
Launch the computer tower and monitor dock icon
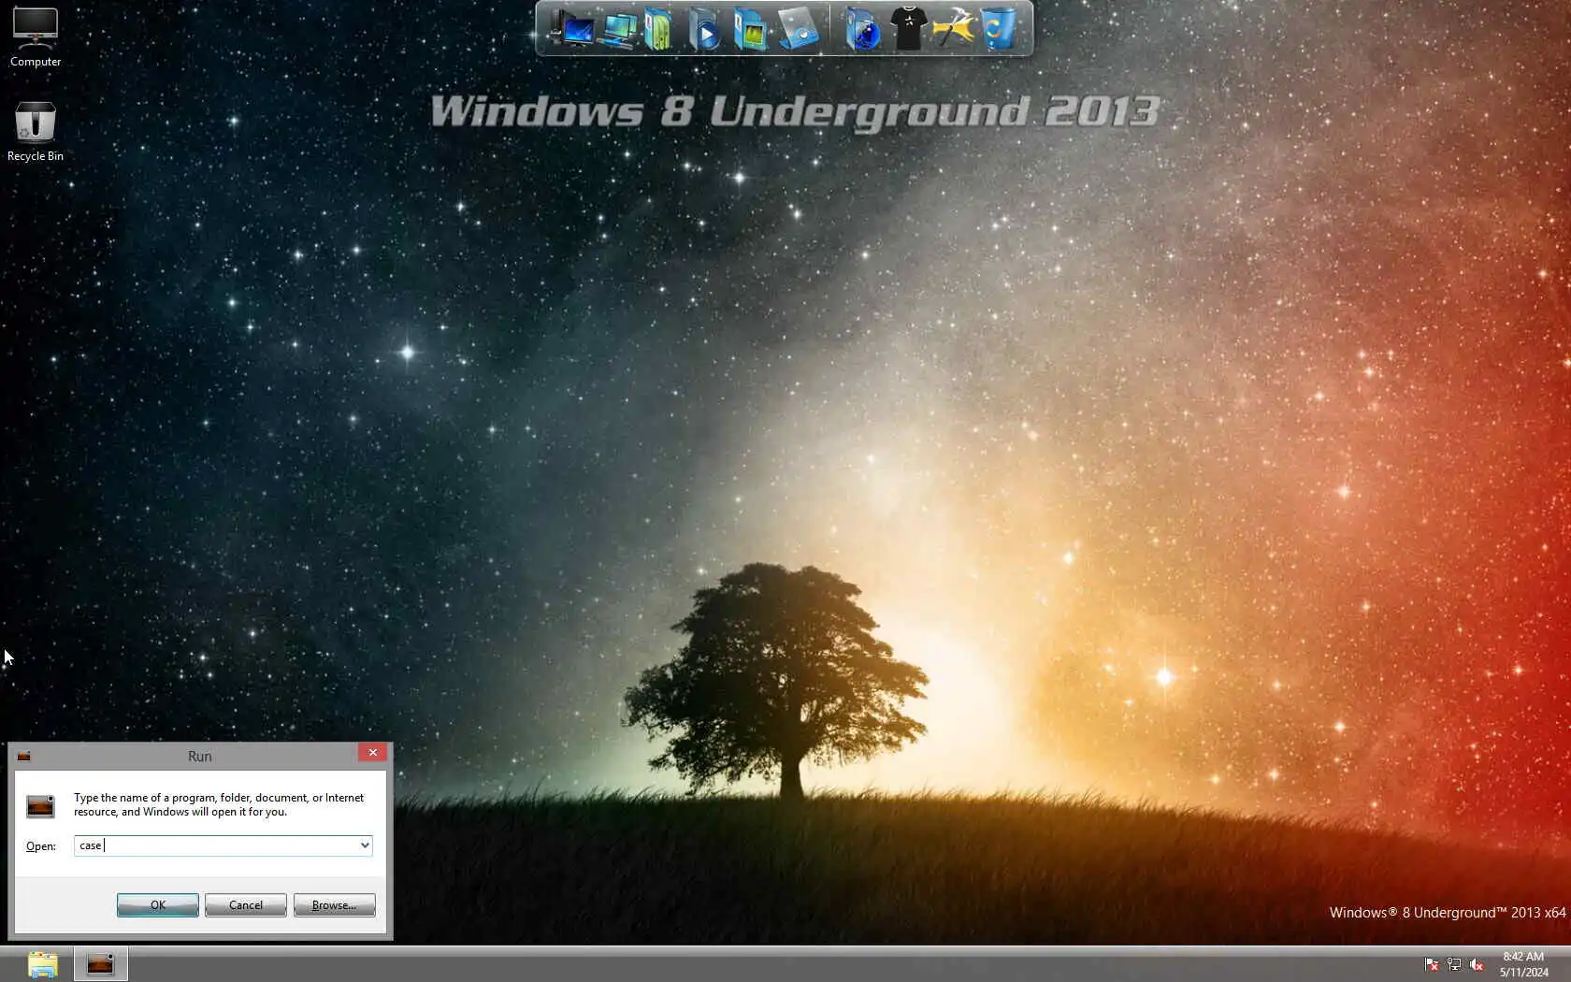coord(572,28)
